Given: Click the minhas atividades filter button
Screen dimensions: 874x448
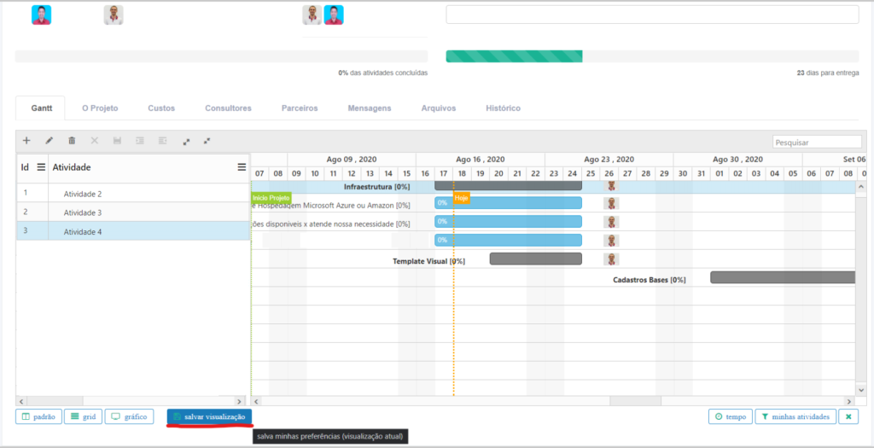Looking at the screenshot, I should (795, 416).
